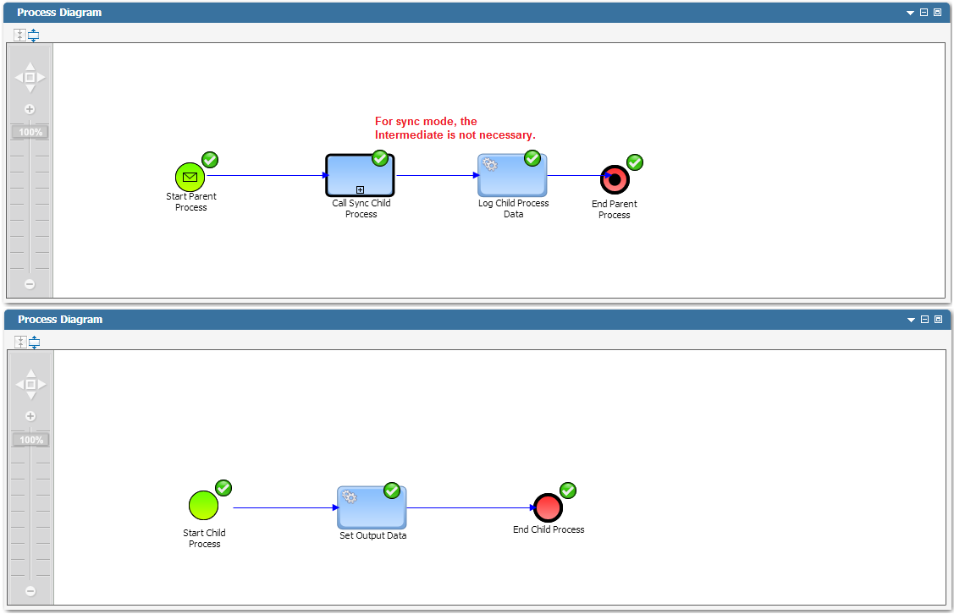954x614 pixels.
Task: Pan up in top diagram navigator
Action: coord(30,66)
